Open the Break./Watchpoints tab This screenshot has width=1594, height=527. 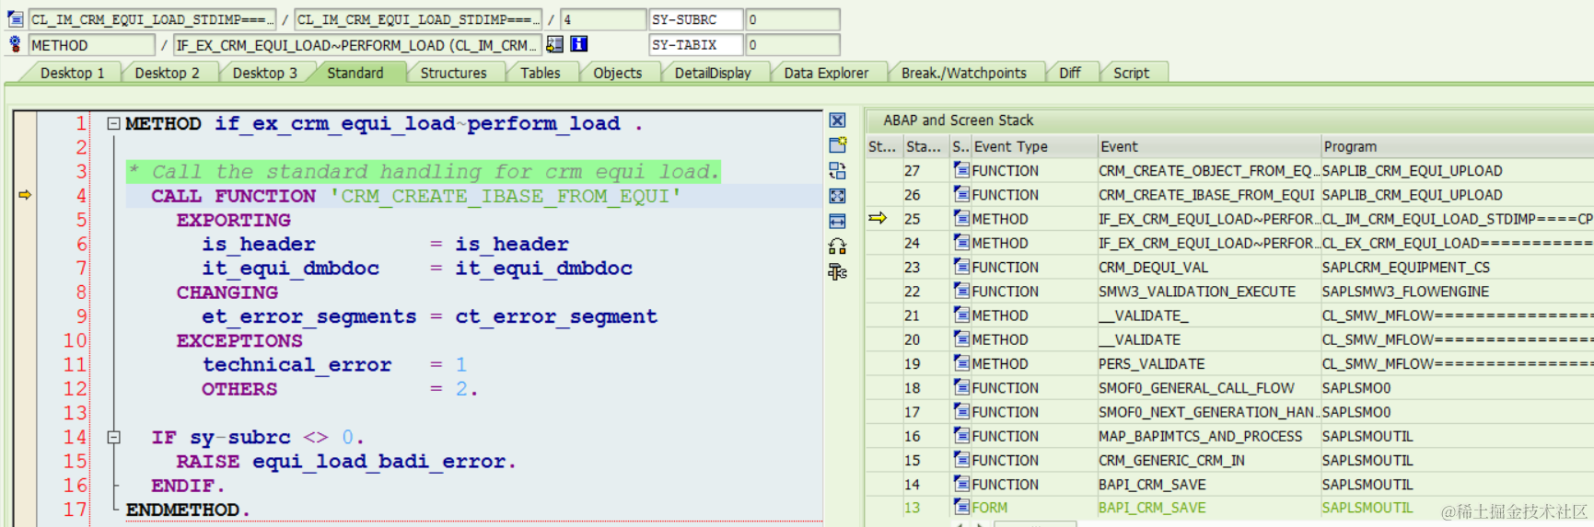pos(963,73)
